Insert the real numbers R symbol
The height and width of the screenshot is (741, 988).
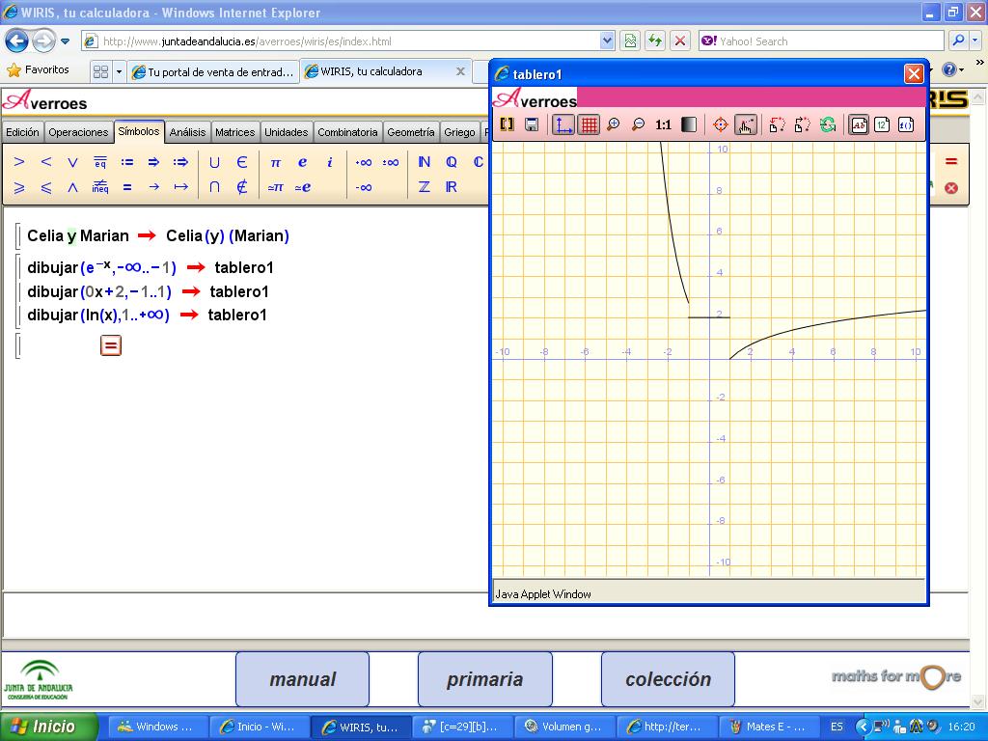(452, 187)
